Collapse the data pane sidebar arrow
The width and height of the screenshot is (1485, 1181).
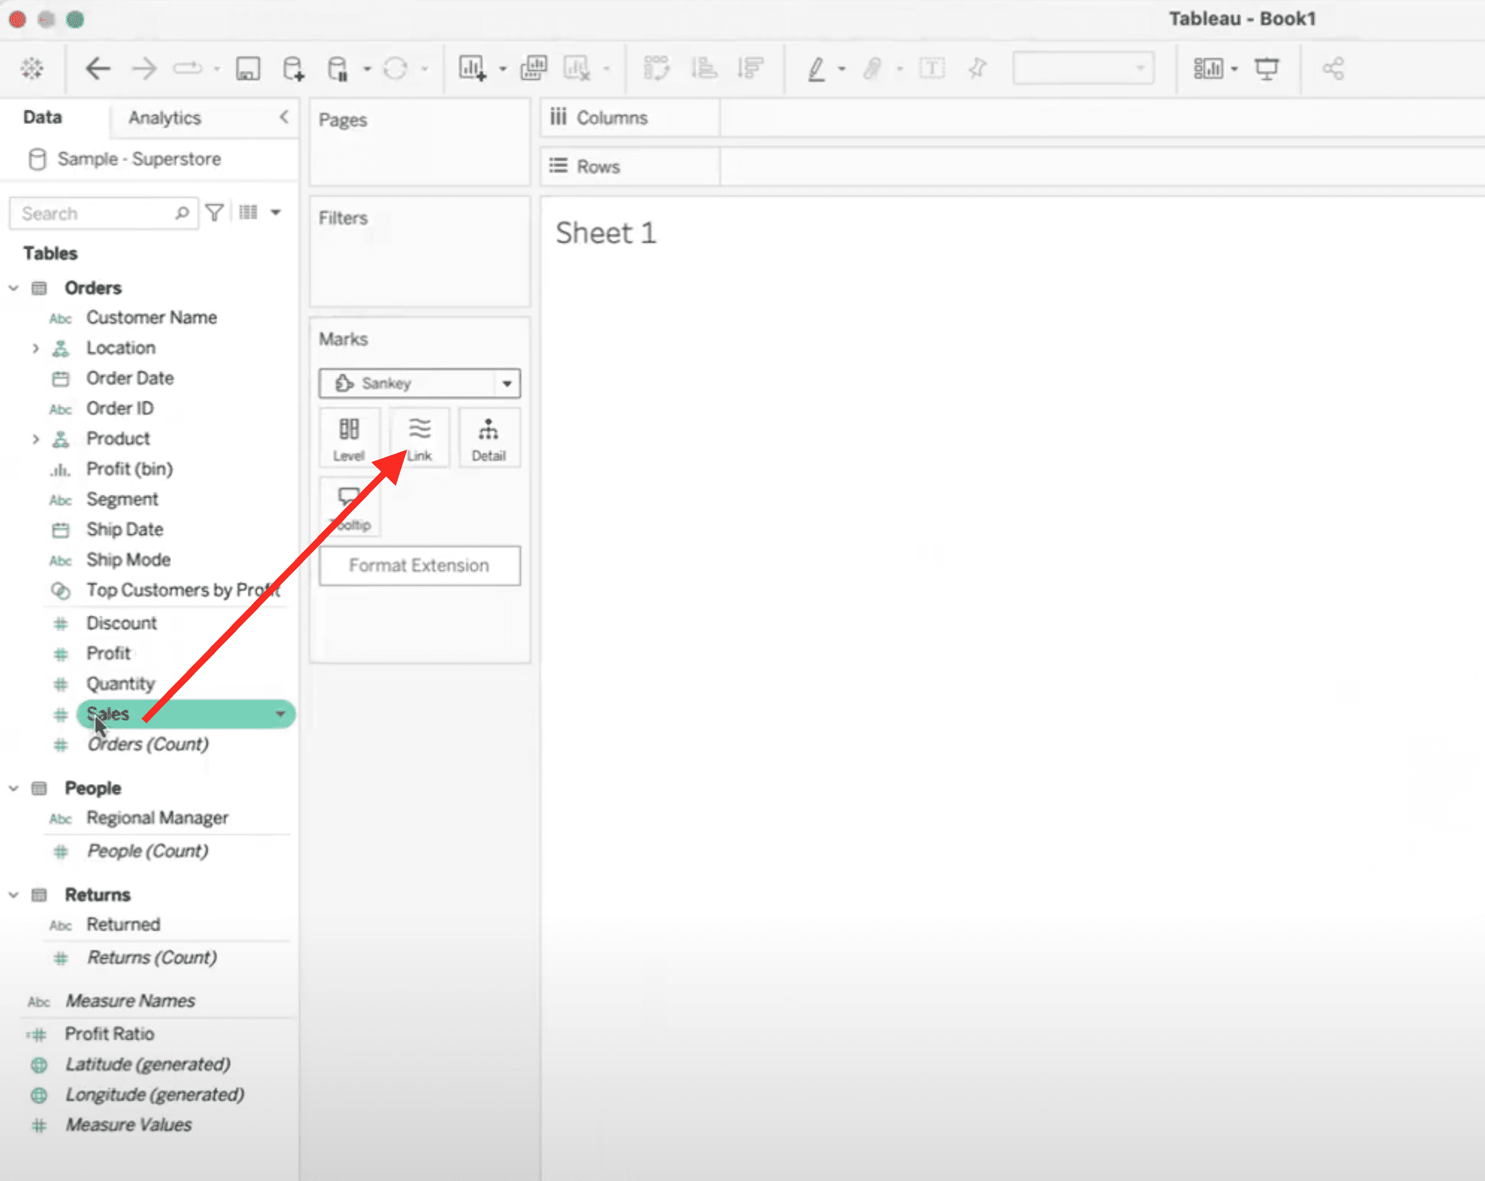click(285, 118)
